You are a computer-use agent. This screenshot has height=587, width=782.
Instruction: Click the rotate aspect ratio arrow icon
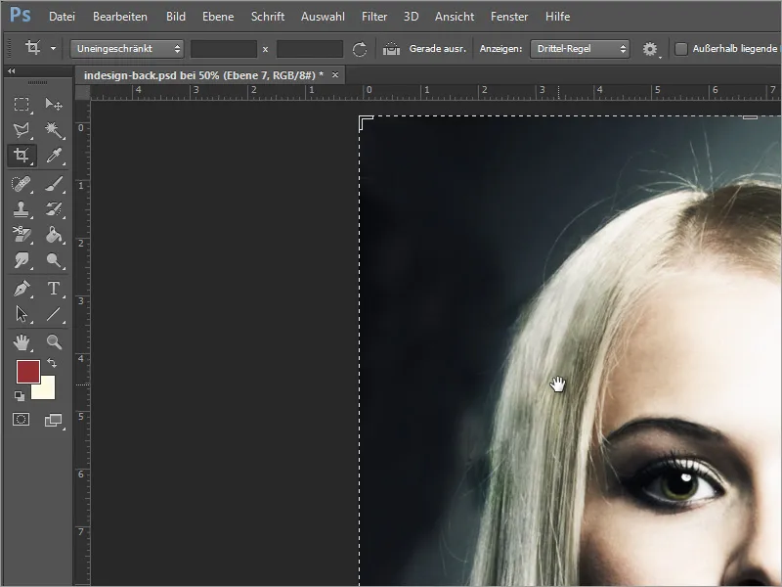359,49
